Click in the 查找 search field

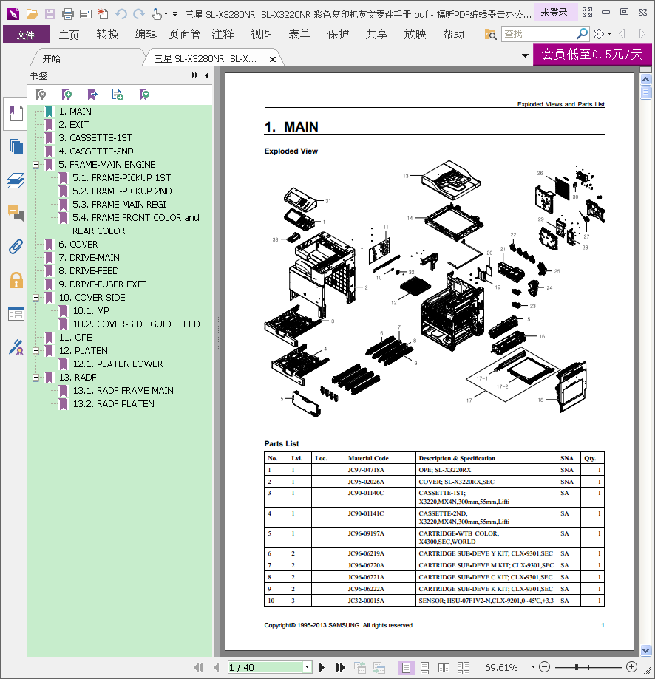click(538, 33)
